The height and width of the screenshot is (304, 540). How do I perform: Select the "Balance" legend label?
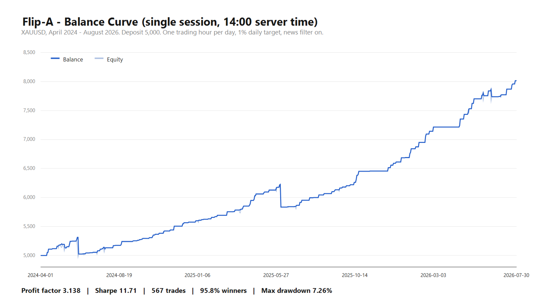73,59
